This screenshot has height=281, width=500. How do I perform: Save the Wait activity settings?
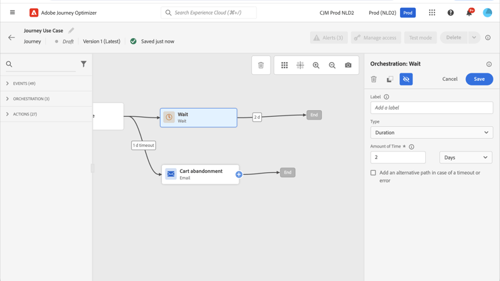coord(479,79)
